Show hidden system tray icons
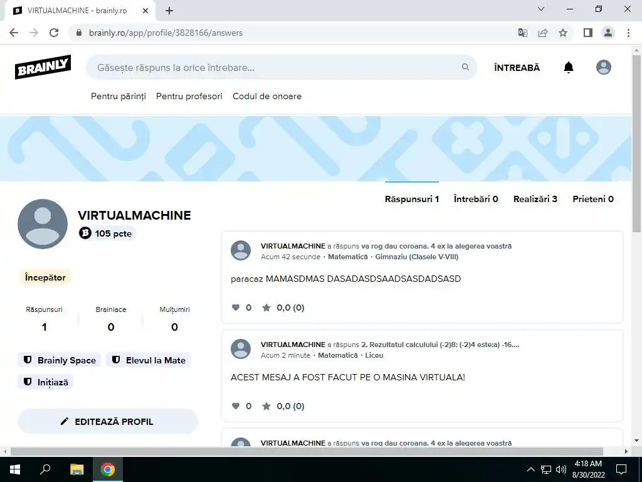This screenshot has height=482, width=642. coord(530,469)
